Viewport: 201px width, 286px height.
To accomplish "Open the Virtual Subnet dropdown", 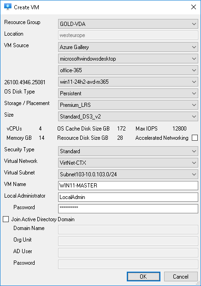I will pos(128,174).
